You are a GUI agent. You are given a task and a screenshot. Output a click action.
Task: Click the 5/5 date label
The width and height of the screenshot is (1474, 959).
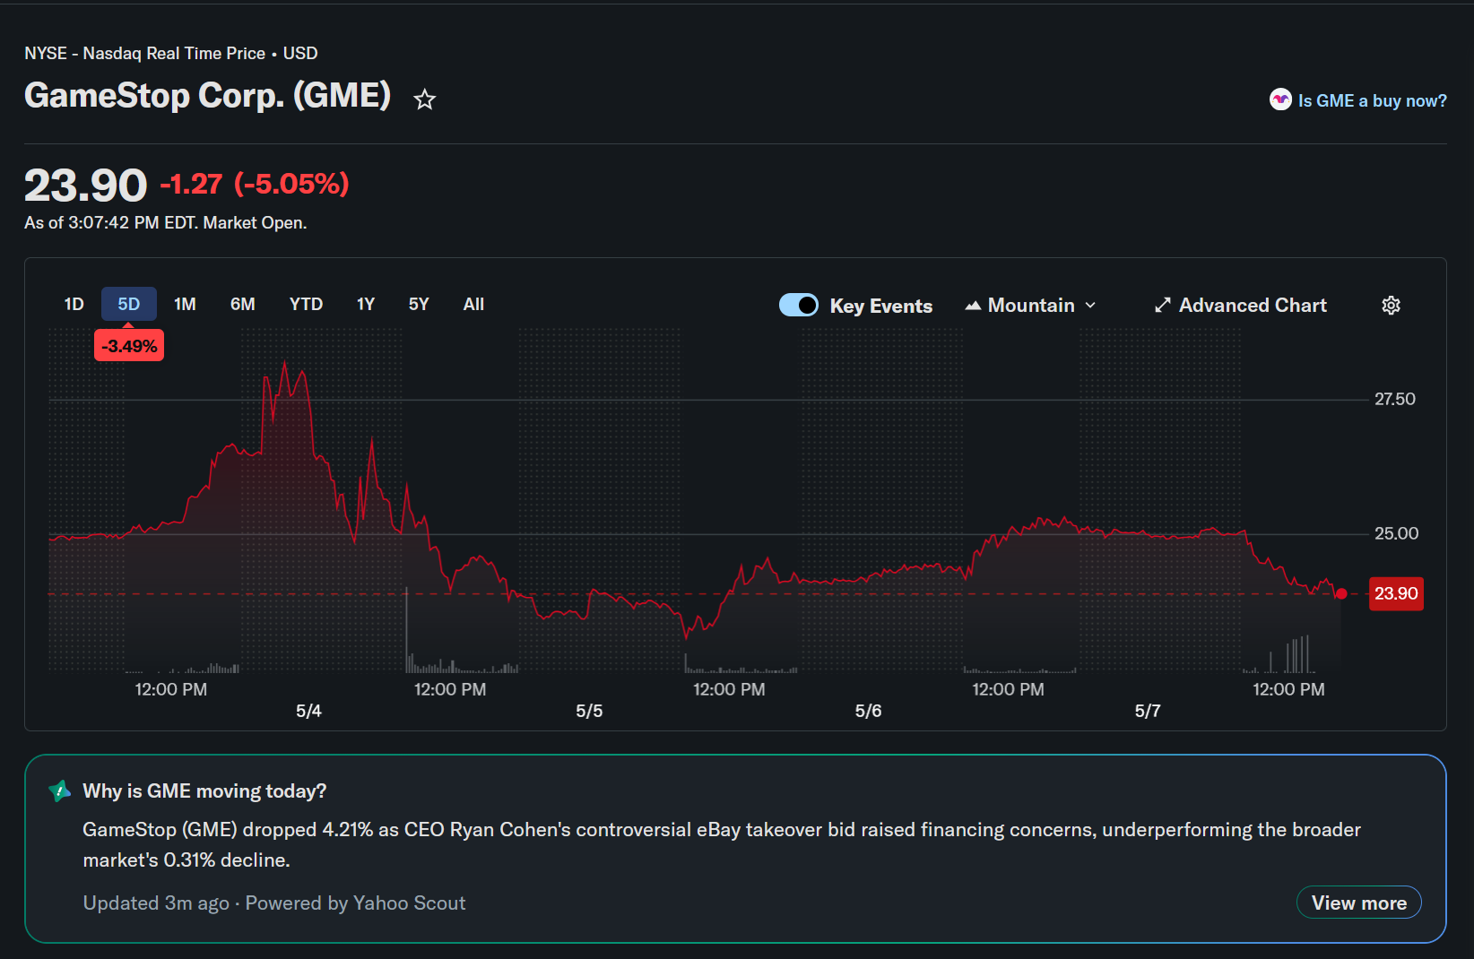[x=589, y=711]
